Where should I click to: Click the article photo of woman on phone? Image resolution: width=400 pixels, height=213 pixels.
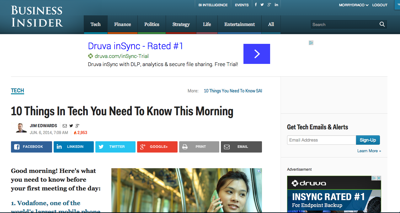[187, 190]
